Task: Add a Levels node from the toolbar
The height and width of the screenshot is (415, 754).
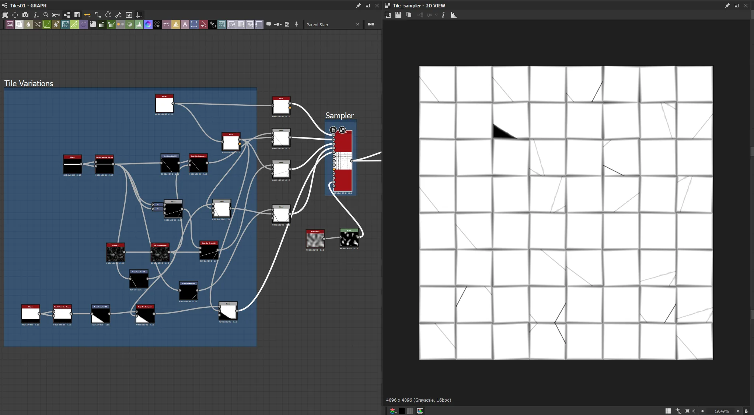Action: [x=139, y=24]
